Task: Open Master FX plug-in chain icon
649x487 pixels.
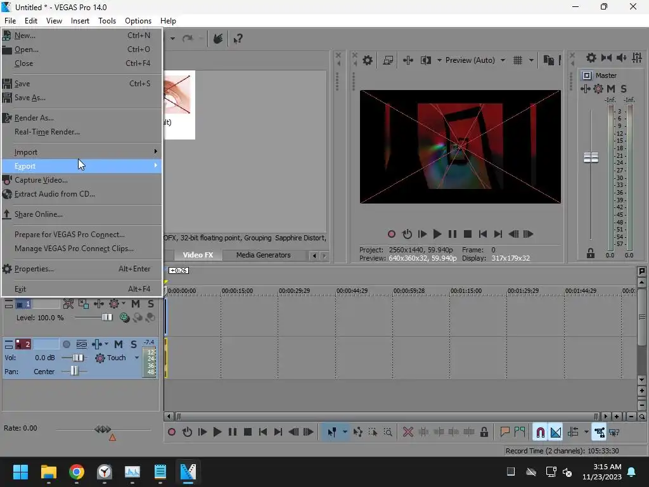Action: coord(585,89)
